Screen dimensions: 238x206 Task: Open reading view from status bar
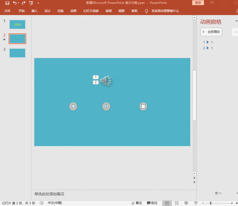(x=186, y=203)
